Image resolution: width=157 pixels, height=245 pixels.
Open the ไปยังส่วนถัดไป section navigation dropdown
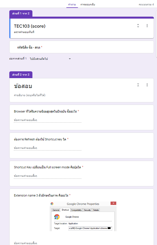point(50,59)
